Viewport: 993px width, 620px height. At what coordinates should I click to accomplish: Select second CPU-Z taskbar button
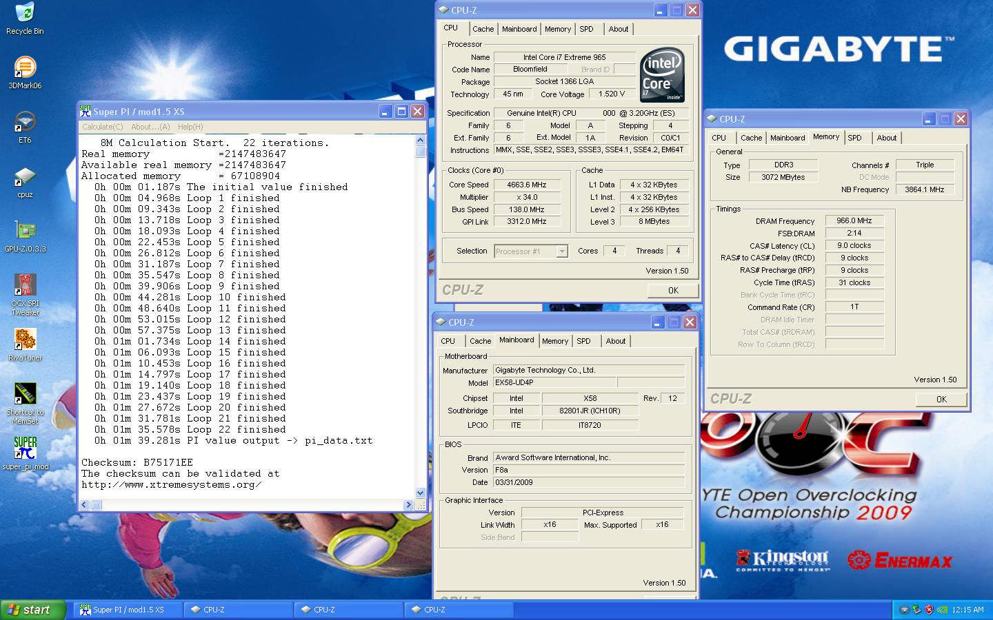[349, 610]
